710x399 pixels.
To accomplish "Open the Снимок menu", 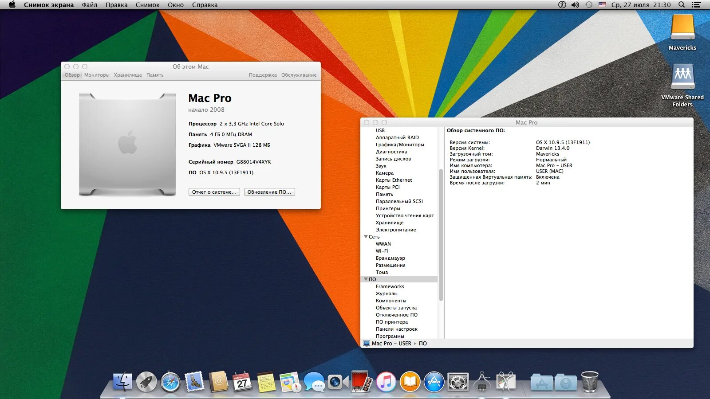I will (148, 5).
